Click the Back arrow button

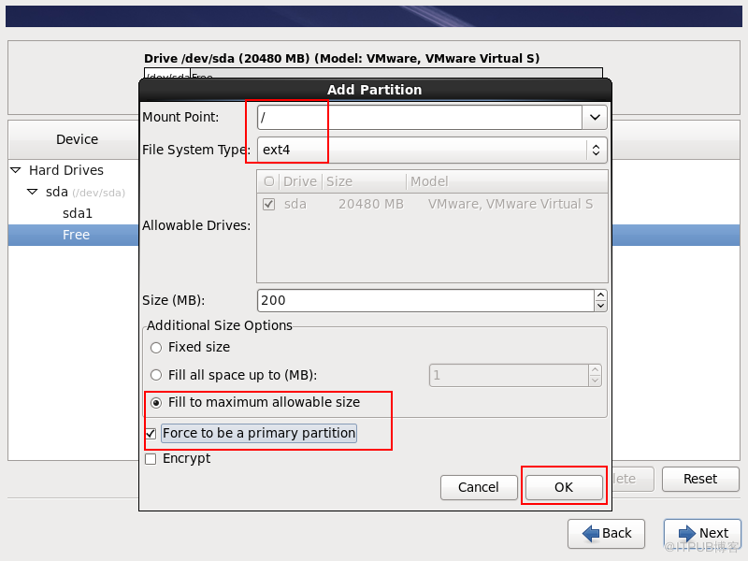606,533
